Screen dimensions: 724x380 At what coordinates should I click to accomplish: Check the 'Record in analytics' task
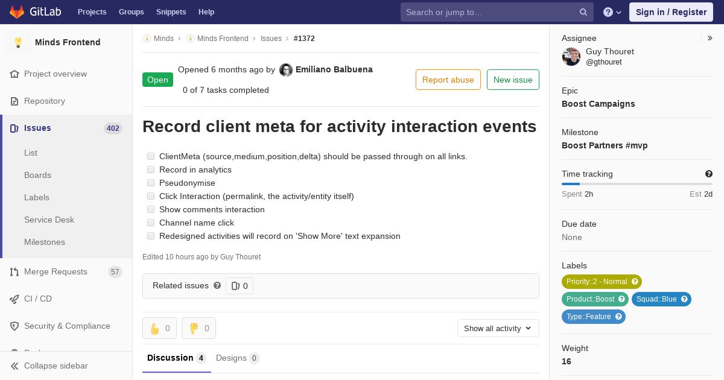[x=151, y=169]
